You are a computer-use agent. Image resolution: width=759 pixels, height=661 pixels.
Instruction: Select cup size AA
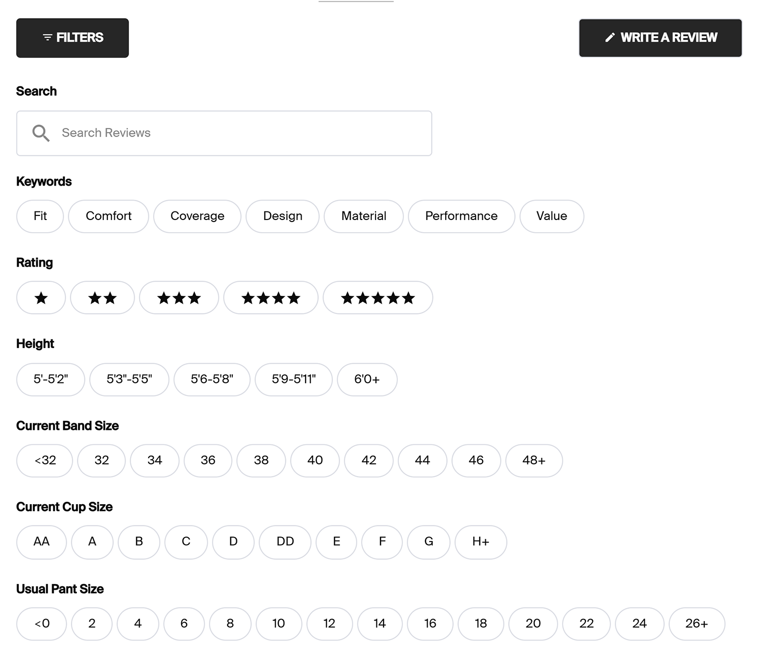tap(41, 542)
